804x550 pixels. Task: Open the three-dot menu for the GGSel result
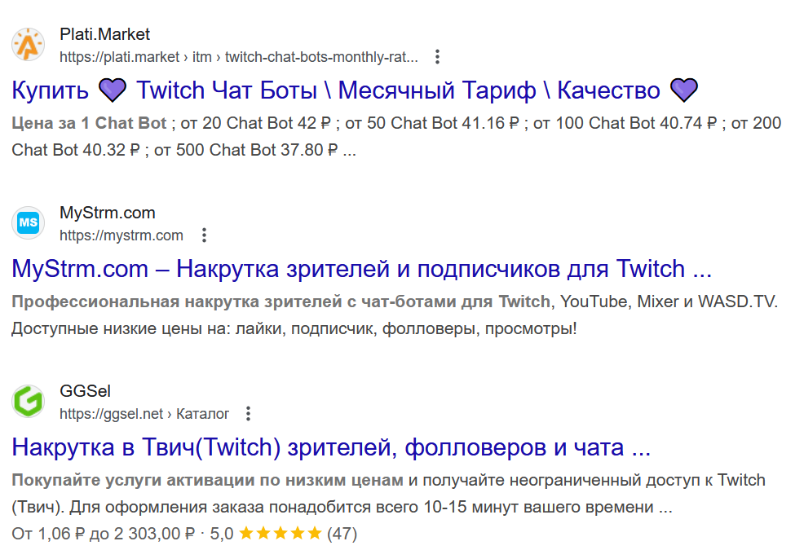tap(250, 414)
